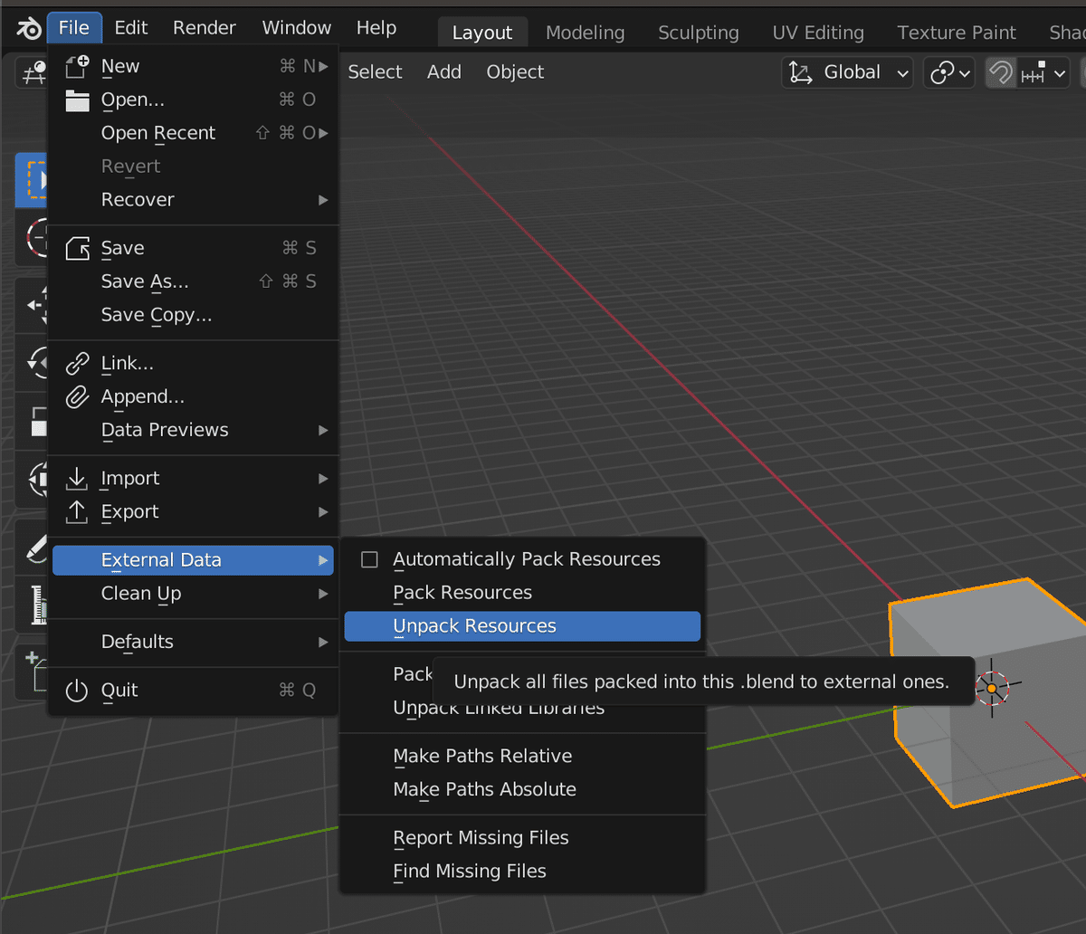Click the transform orientation axes icon

(800, 72)
